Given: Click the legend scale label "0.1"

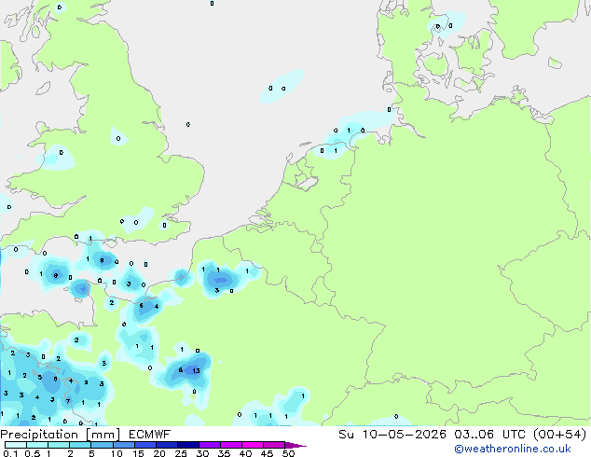Looking at the screenshot, I should (10, 453).
